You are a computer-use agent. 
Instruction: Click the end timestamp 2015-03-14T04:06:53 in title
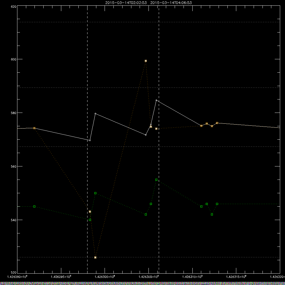click(171, 3)
